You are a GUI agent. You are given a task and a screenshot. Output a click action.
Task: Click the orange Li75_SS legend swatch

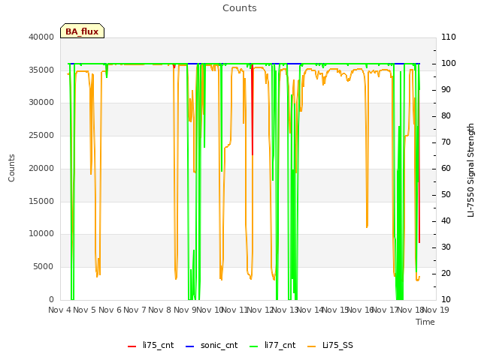[x=311, y=346]
